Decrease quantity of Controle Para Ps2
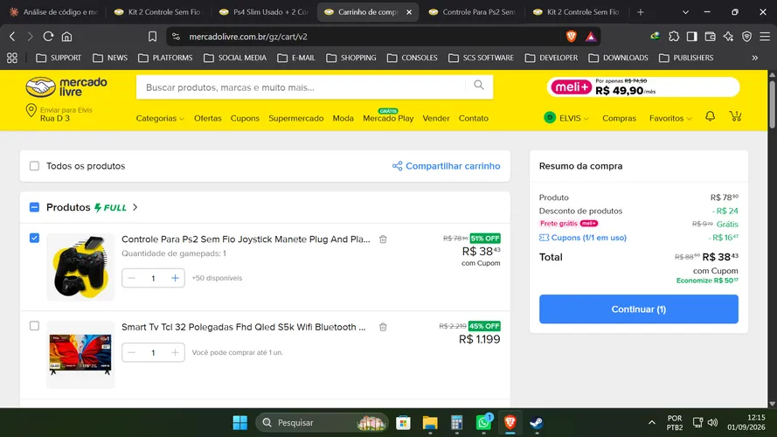Screen dimensions: 777x437 point(131,278)
